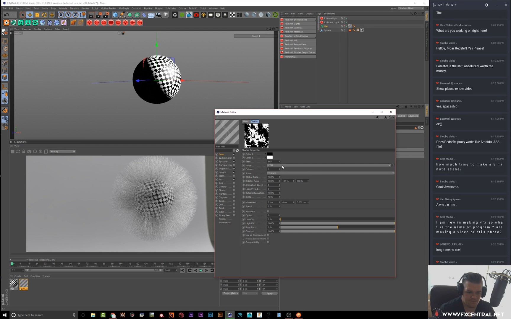
Task: Open the MoGraph menu
Action: click(x=124, y=8)
